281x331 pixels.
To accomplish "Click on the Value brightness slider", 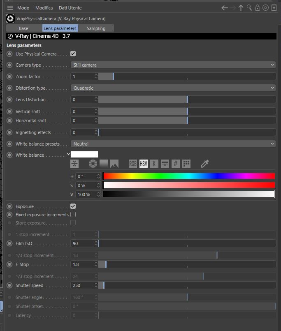I will click(x=189, y=194).
